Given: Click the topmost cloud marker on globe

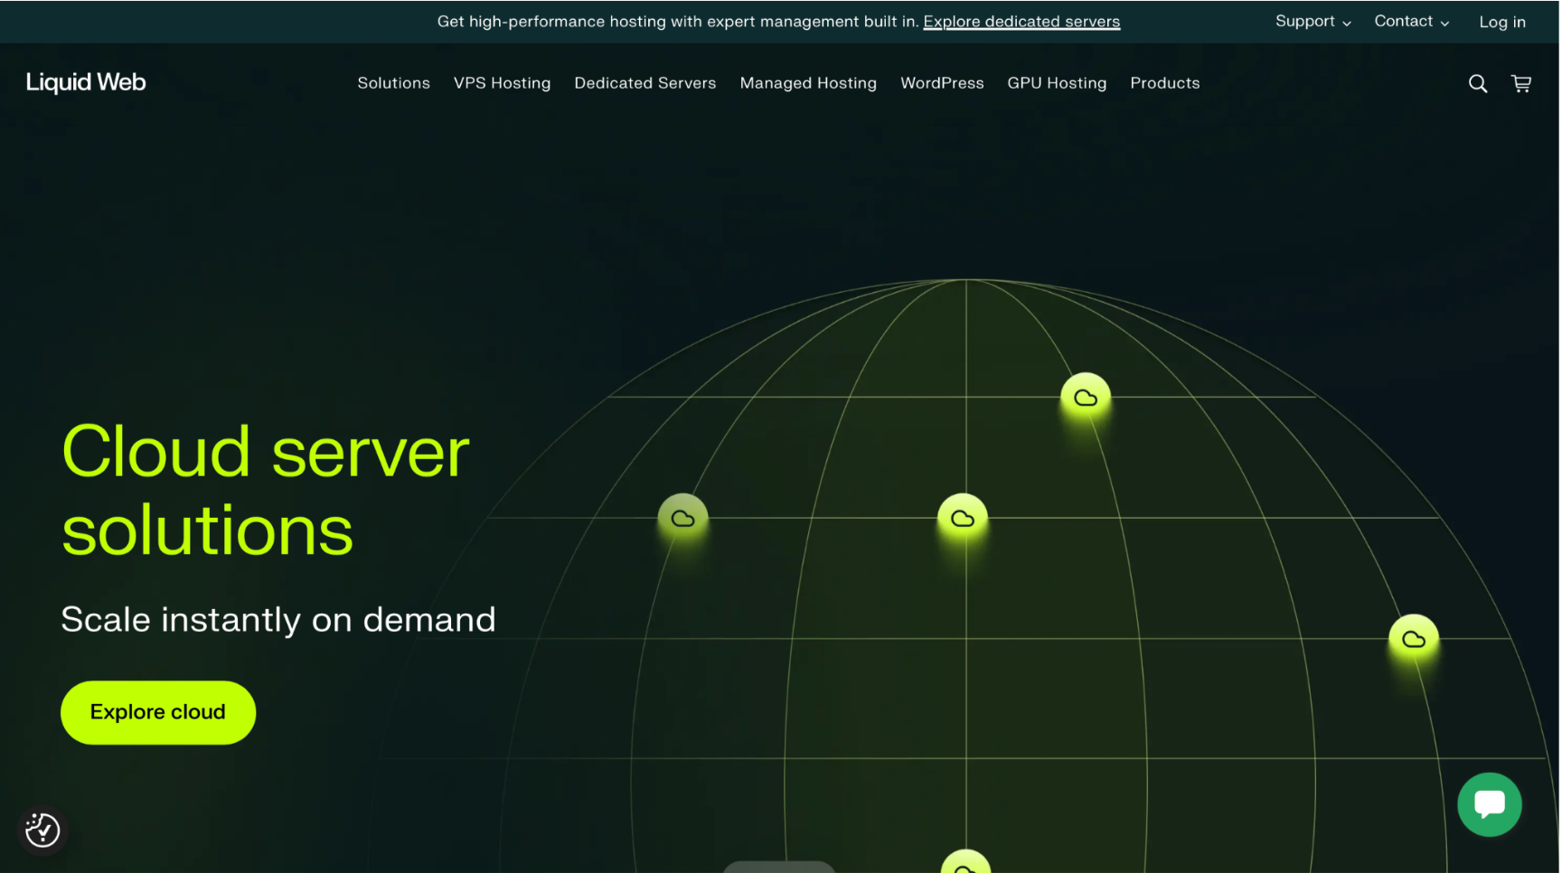Looking at the screenshot, I should tap(1085, 398).
